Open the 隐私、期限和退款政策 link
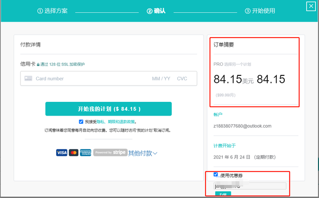The width and height of the screenshot is (319, 198). [116, 122]
